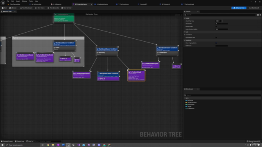The height and width of the screenshot is (147, 262).
Task: Click Source Control Off status
Action: click(x=253, y=141)
